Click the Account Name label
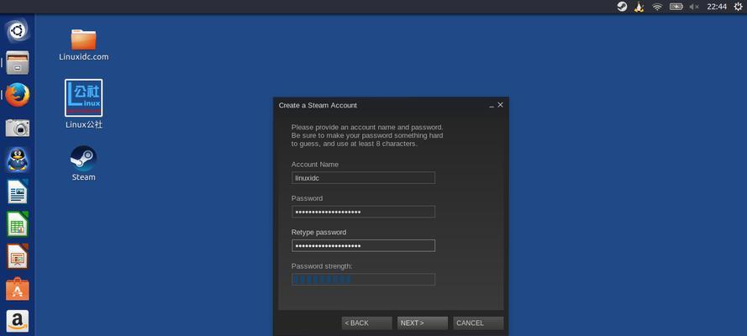747x336 pixels. click(x=315, y=164)
